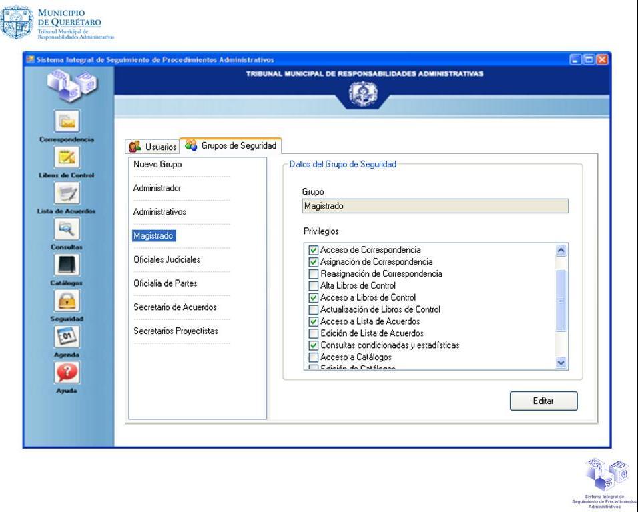The height and width of the screenshot is (512, 638).
Task: Check Actualización de Libros de Control
Action: pos(313,309)
